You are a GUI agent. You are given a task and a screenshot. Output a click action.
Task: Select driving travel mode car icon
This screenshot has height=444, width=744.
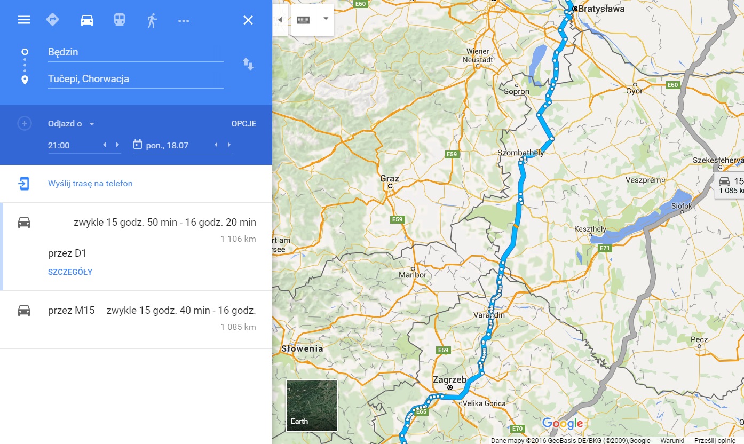coord(87,20)
